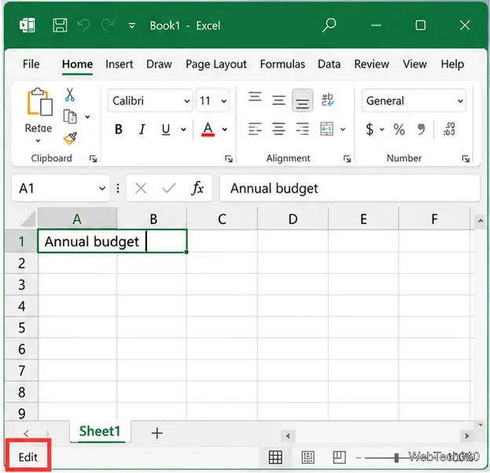
Task: Open the Font Color palette arrow
Action: (x=225, y=129)
